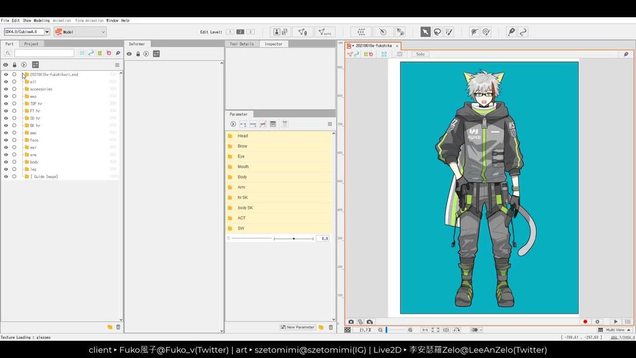Open the Multi View dropdown
The image size is (636, 358).
615,330
